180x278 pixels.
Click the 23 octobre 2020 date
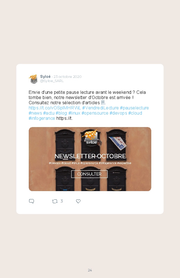tap(67, 77)
